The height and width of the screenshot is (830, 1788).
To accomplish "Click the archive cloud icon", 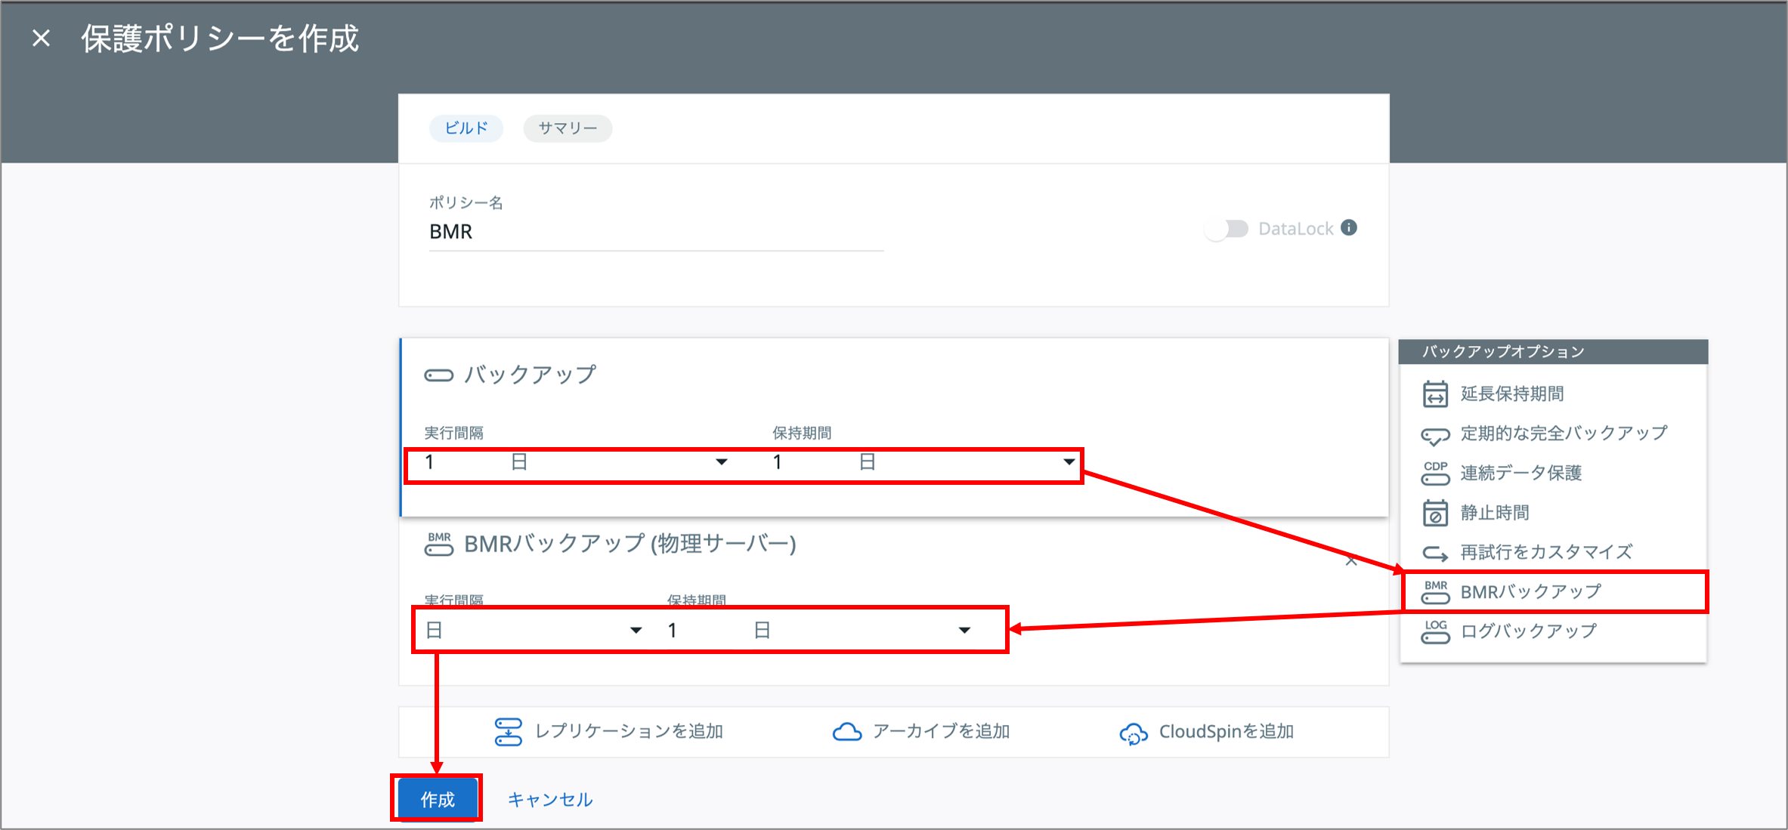I will [846, 732].
